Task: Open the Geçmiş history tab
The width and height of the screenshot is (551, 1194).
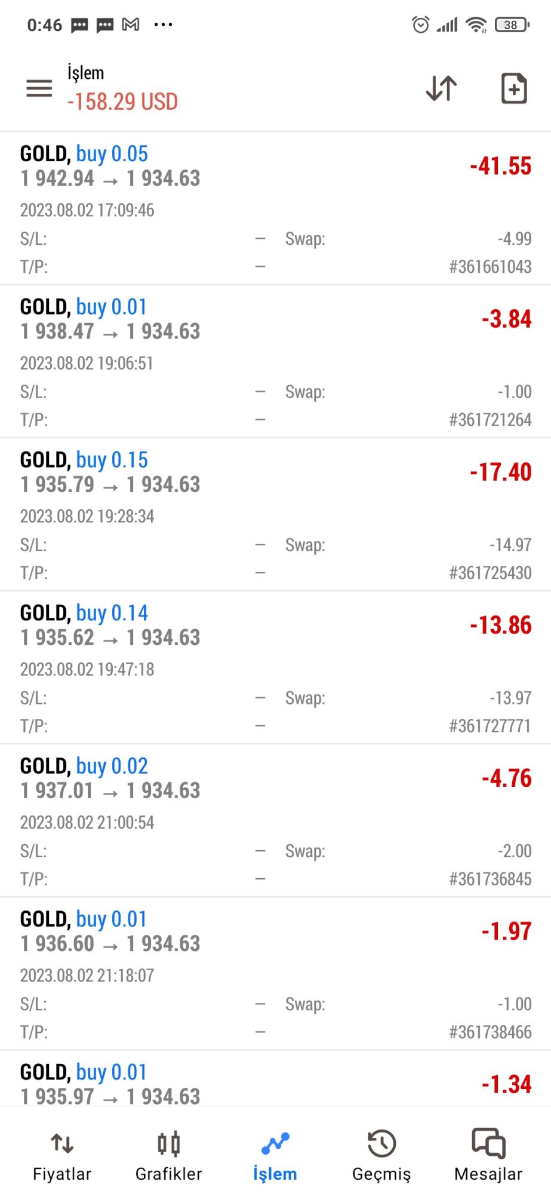Action: click(381, 1156)
